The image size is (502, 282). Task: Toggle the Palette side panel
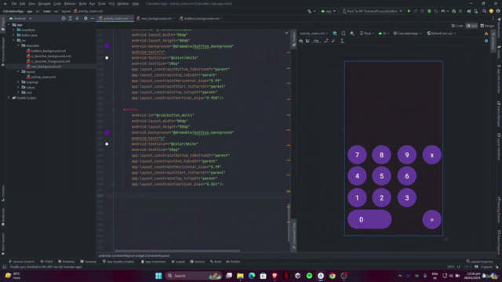coord(294,40)
